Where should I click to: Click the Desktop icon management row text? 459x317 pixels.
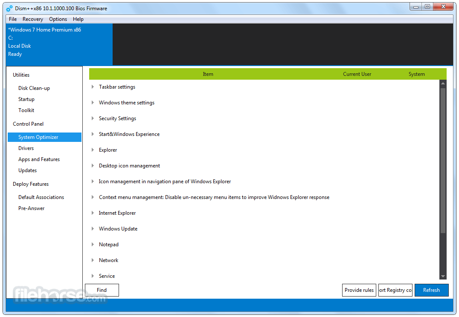[129, 166]
